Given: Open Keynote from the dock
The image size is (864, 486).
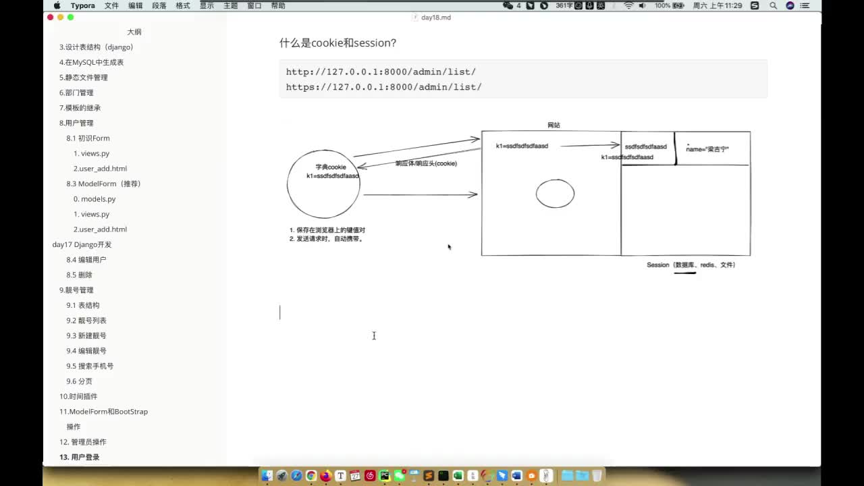Looking at the screenshot, I should tap(414, 476).
